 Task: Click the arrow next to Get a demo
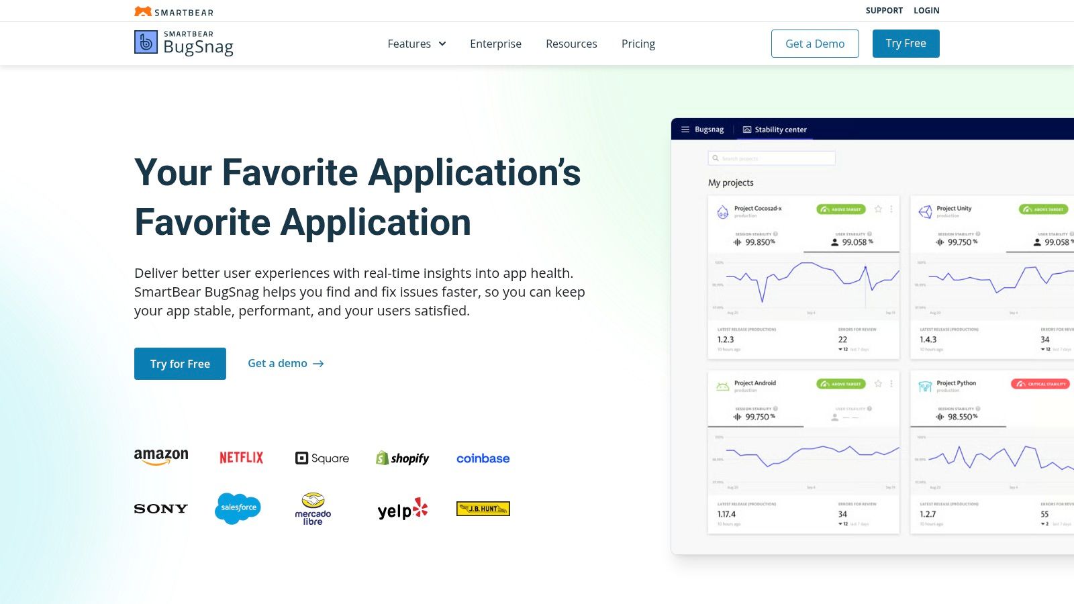pos(319,364)
